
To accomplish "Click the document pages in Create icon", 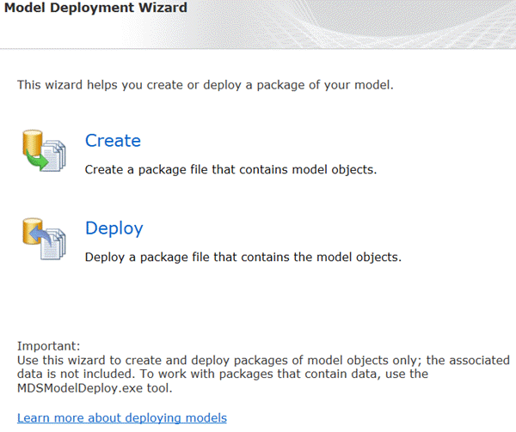I will coord(55,155).
